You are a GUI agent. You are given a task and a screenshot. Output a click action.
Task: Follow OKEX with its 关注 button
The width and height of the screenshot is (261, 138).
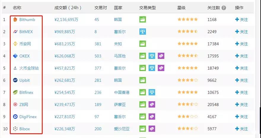[241, 56]
